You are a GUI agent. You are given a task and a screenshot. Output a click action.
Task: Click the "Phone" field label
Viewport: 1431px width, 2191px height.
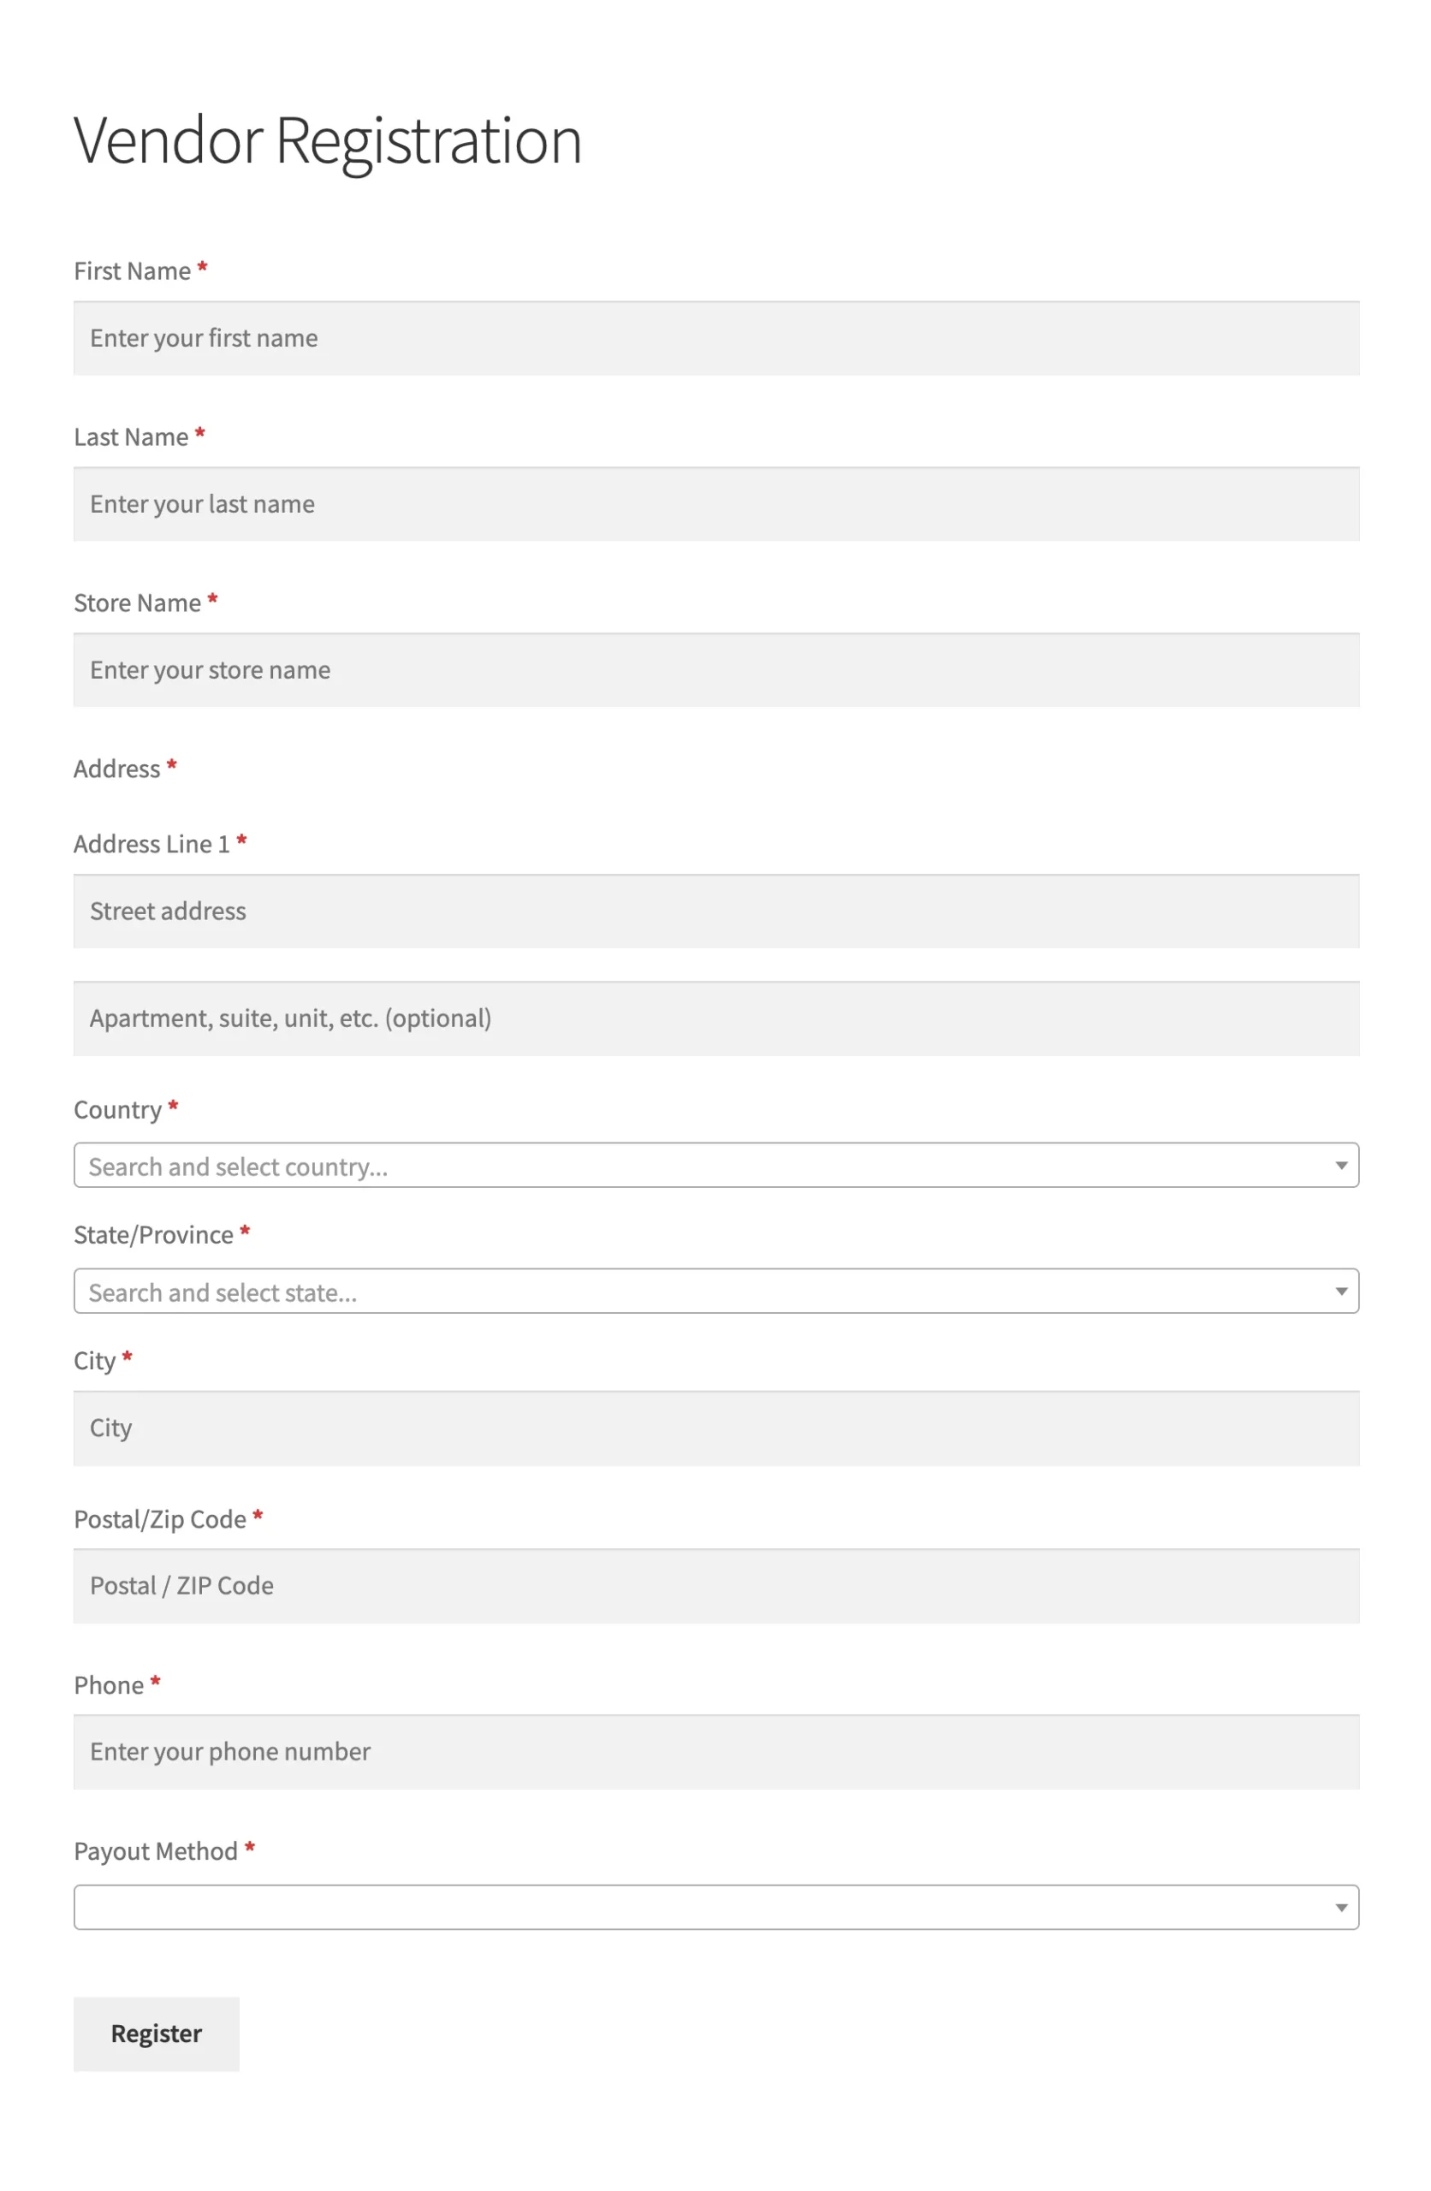(x=109, y=1684)
